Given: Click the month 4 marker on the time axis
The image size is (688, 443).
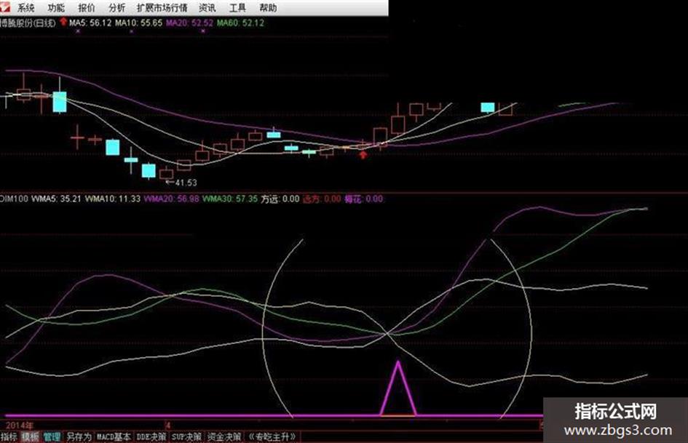Looking at the screenshot, I should point(168,425).
